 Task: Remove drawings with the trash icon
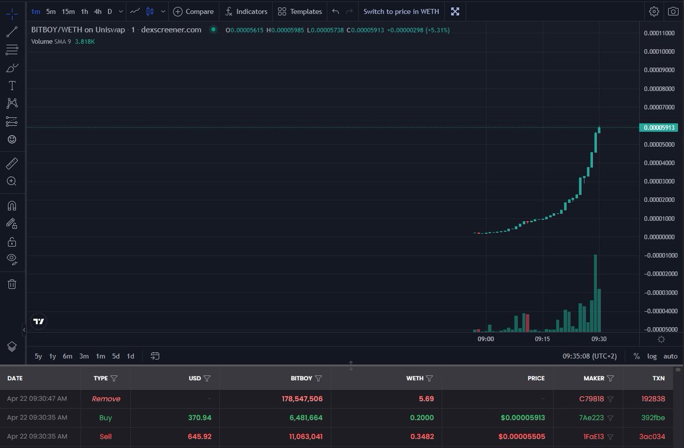[x=12, y=284]
